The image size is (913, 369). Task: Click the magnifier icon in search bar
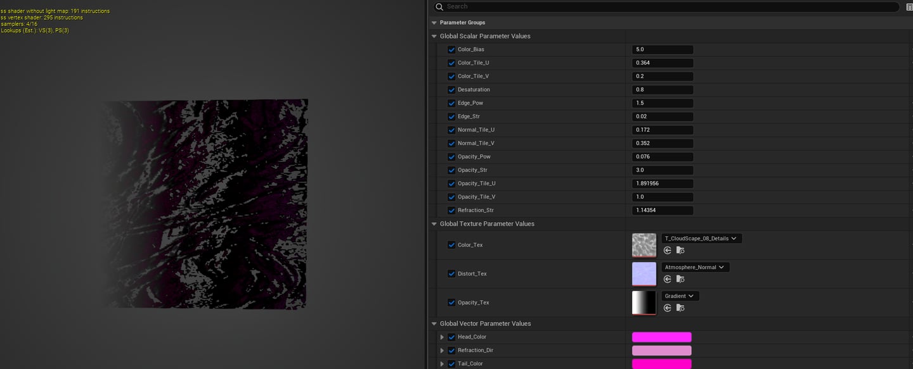(439, 7)
